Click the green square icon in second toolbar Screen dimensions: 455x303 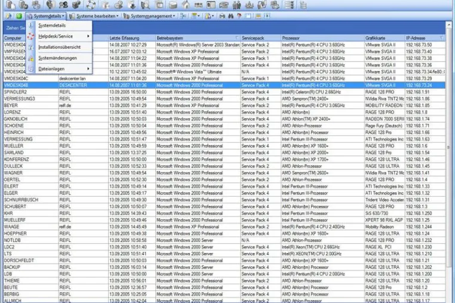click(x=19, y=16)
